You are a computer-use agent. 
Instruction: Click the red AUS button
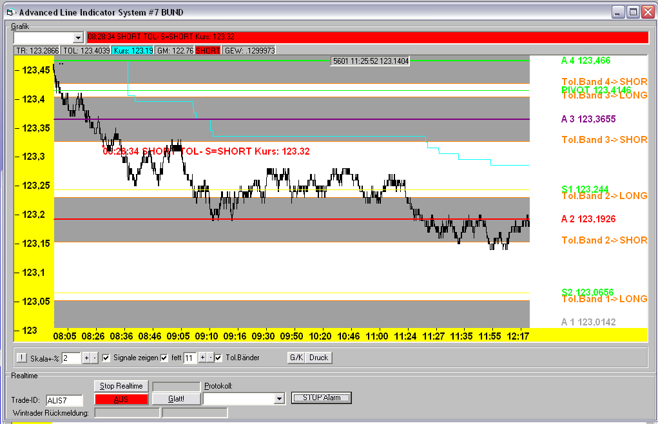click(121, 399)
